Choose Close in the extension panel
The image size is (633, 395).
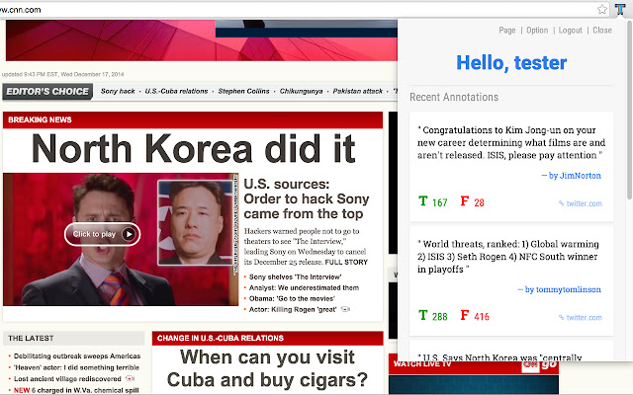pos(602,31)
